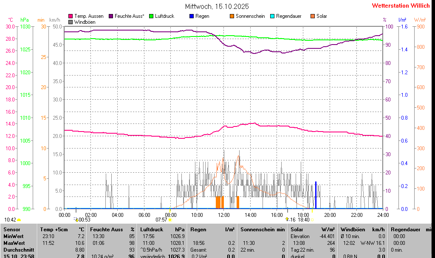This screenshot has width=435, height=258.
Task: Click the cyan Regendauer legend swatch
Action: tap(272, 16)
